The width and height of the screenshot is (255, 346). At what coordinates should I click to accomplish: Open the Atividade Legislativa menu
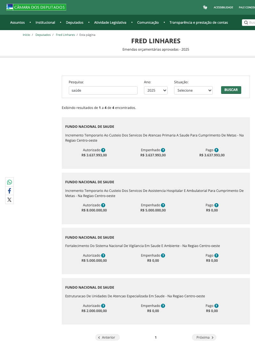[110, 22]
